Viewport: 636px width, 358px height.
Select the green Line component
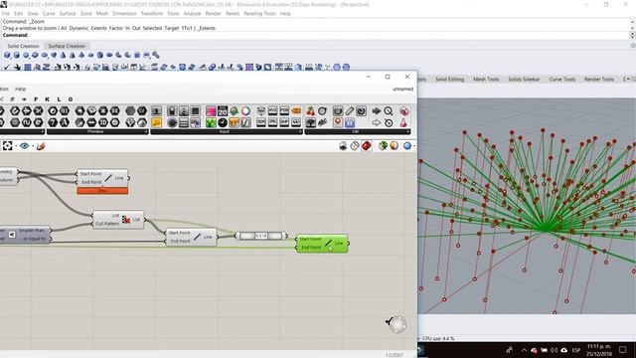point(322,243)
